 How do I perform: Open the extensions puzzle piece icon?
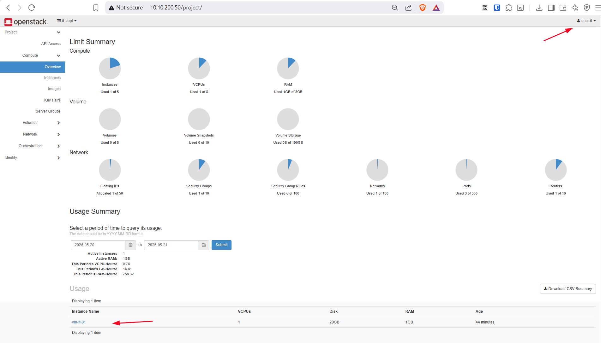[509, 8]
